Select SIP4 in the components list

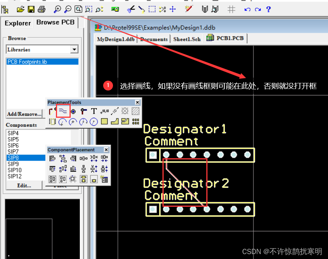click(13, 133)
